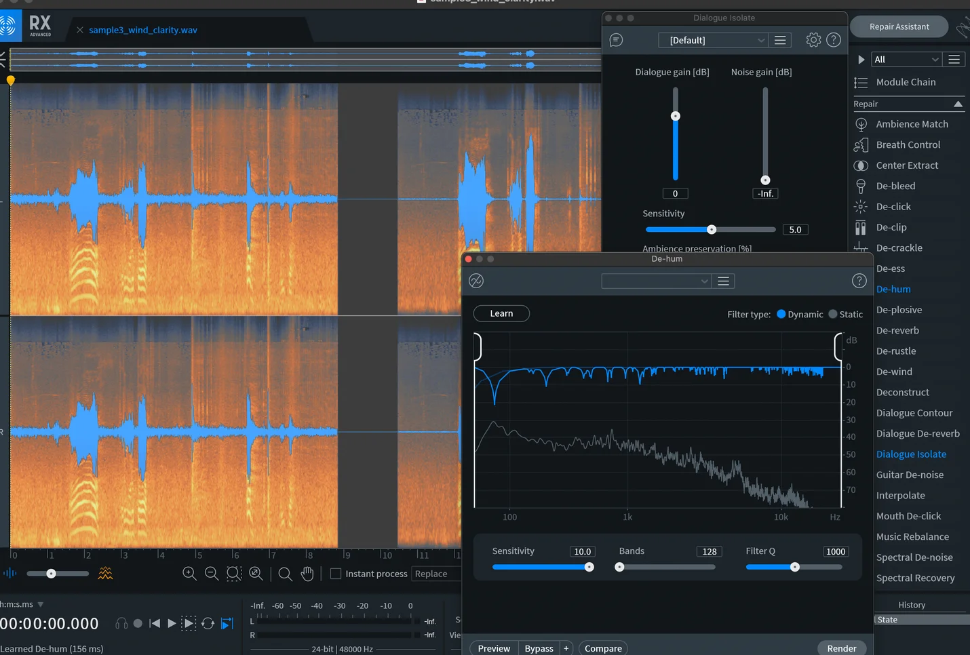This screenshot has height=655, width=970.
Task: Select Music Rebalance in module list
Action: 912,536
